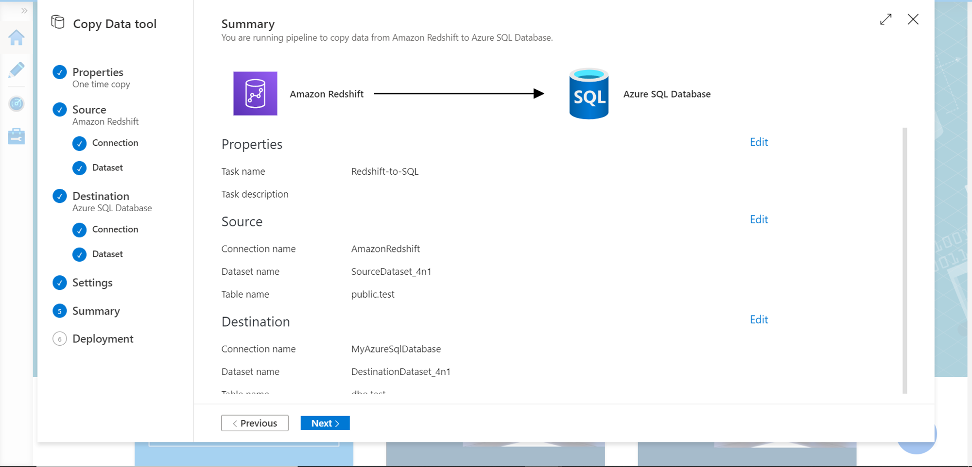Select the Summary step
The height and width of the screenshot is (467, 972).
[96, 311]
